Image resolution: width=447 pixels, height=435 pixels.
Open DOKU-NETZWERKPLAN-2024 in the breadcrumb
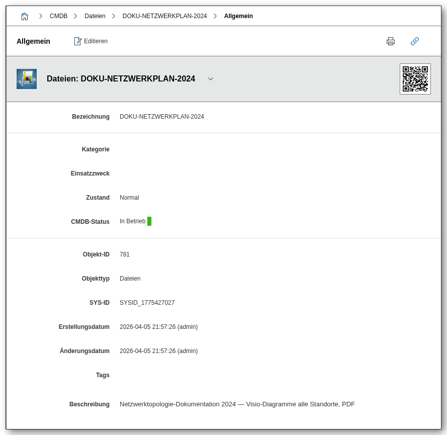pyautogui.click(x=164, y=16)
